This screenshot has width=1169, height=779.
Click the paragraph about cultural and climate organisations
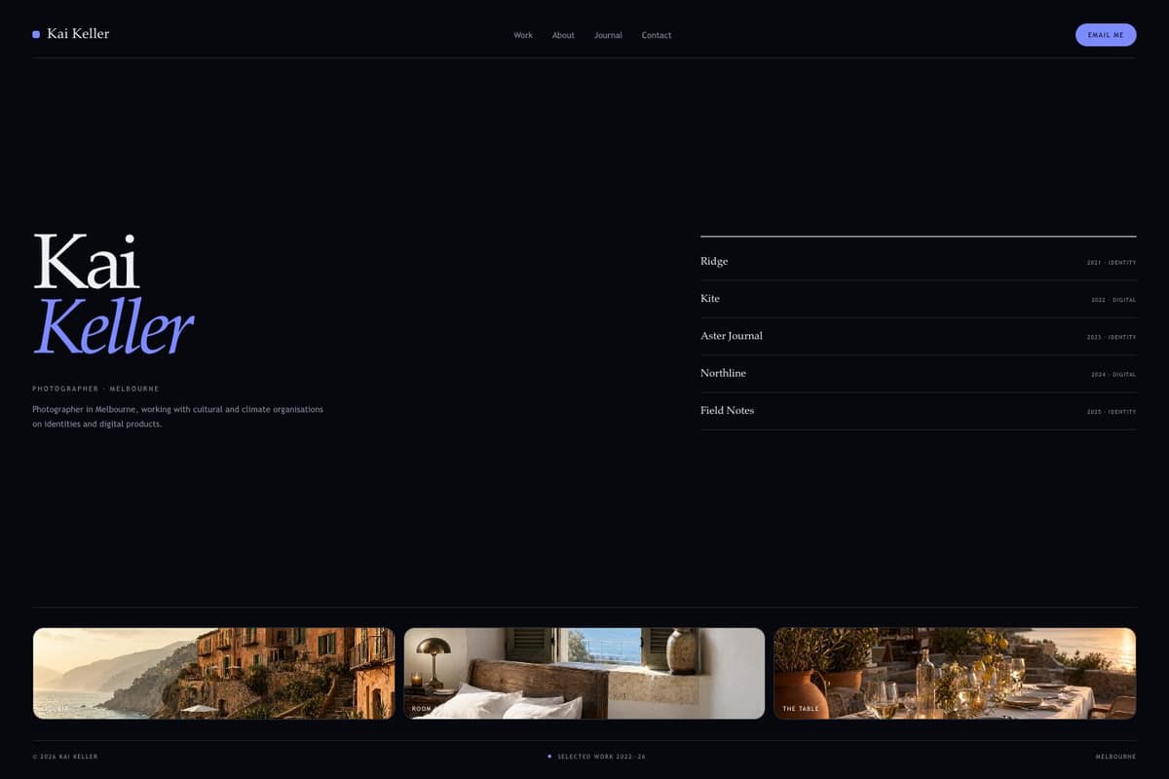178,417
